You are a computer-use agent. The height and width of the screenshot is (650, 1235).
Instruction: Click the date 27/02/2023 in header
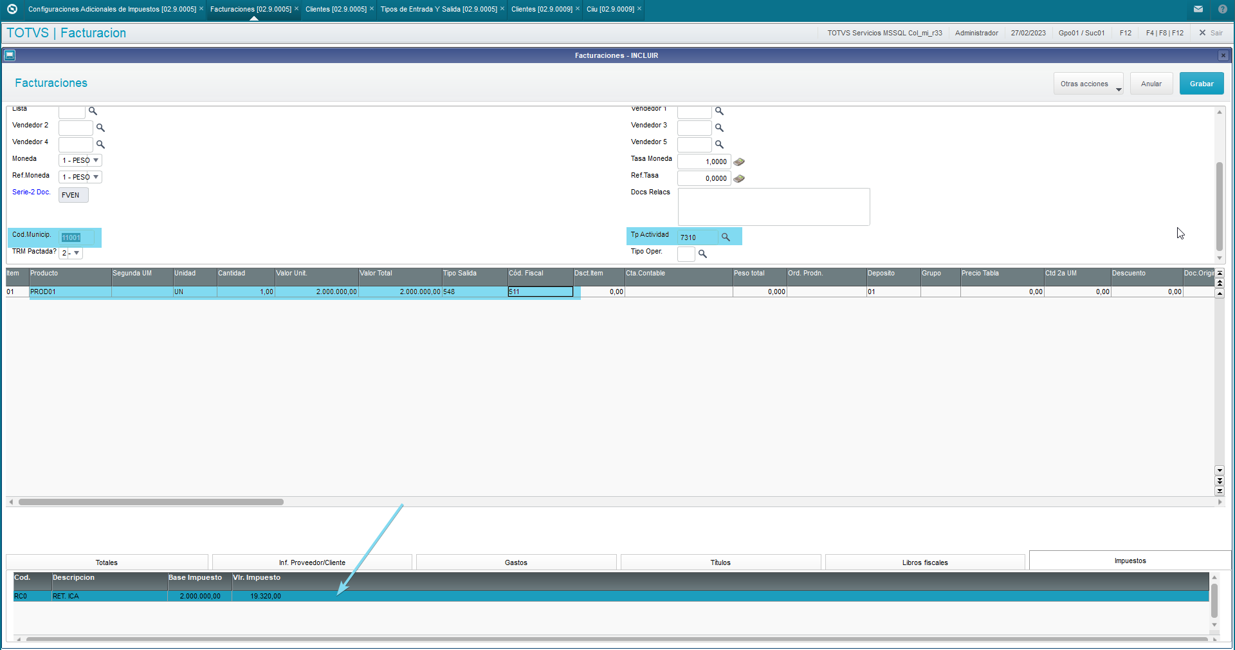pos(1028,33)
